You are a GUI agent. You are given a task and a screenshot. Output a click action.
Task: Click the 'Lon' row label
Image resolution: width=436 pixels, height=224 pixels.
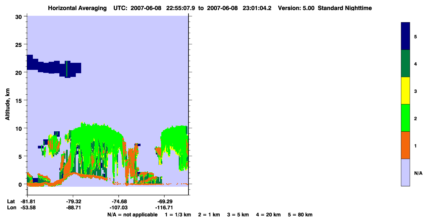point(11,208)
